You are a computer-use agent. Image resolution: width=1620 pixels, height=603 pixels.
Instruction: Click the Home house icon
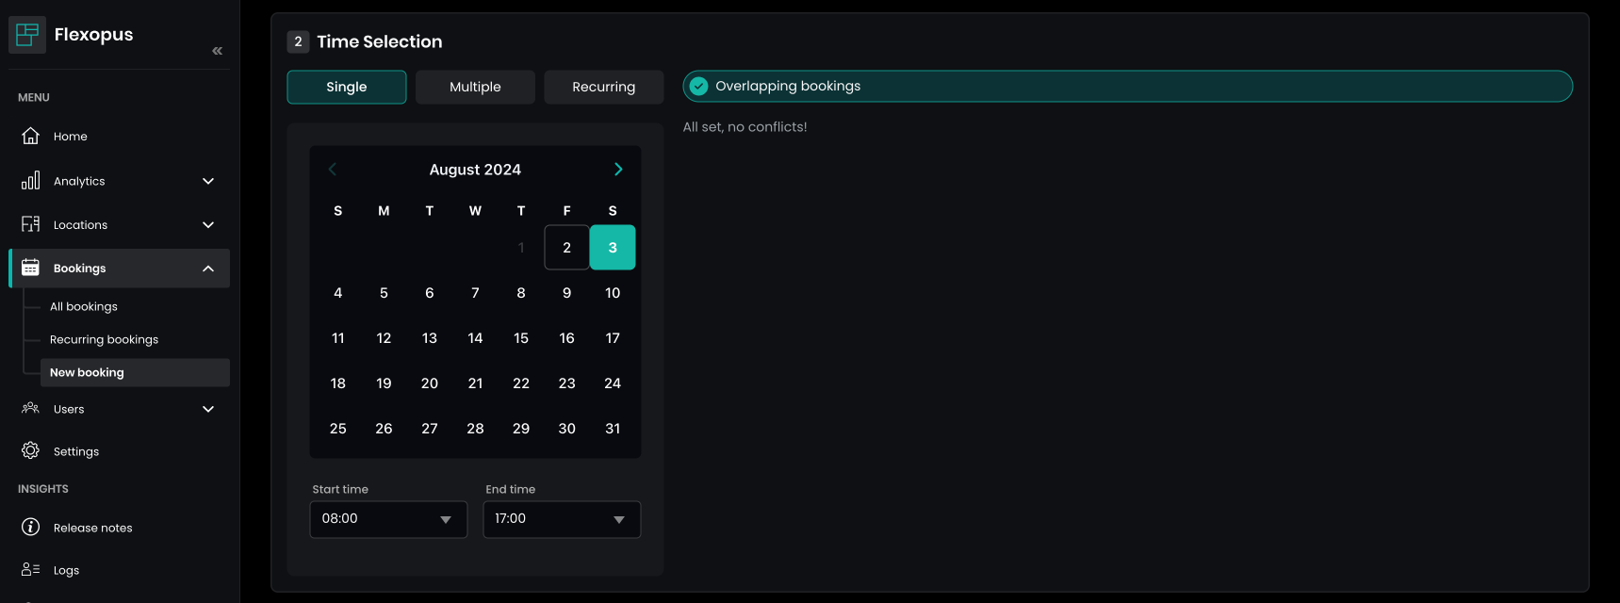[31, 136]
